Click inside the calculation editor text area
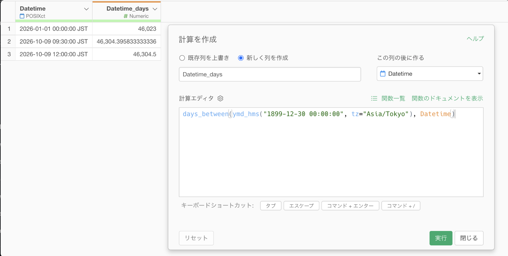This screenshot has height=256, width=508. pos(331,152)
